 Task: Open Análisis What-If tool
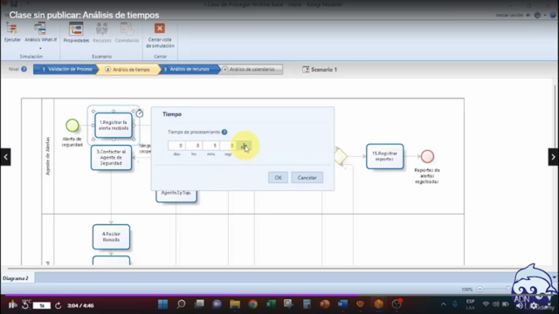40,33
